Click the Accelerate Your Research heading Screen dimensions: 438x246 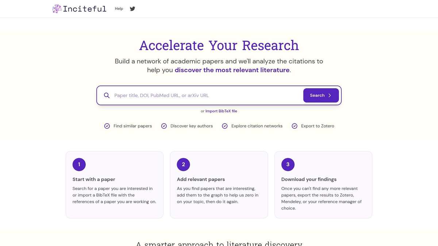click(x=219, y=46)
